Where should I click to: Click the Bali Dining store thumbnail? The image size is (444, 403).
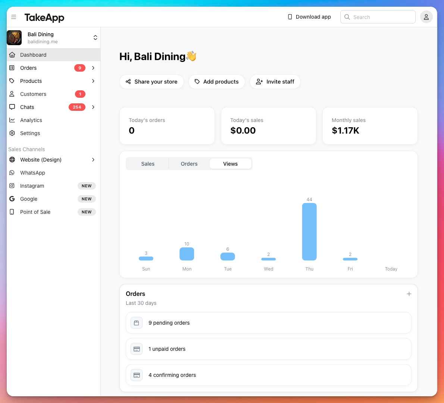click(14, 38)
